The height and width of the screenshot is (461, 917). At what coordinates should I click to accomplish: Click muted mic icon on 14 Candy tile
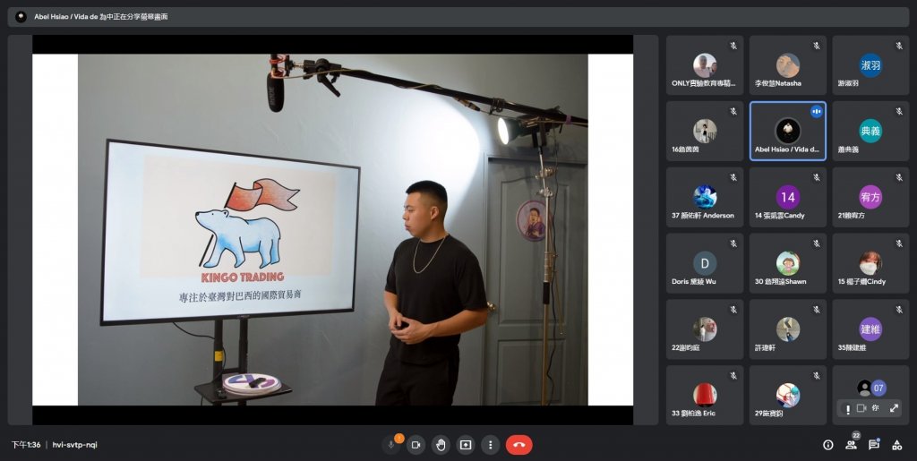tap(817, 177)
